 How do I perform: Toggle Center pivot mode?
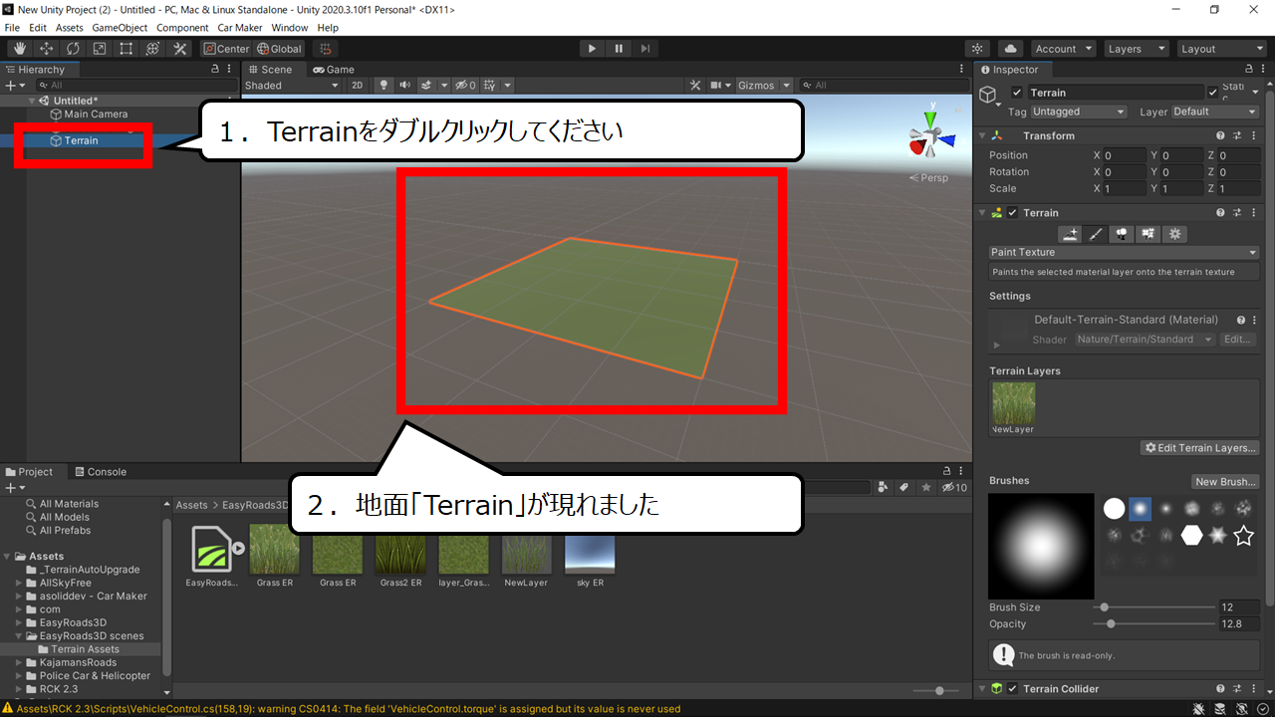click(x=226, y=49)
